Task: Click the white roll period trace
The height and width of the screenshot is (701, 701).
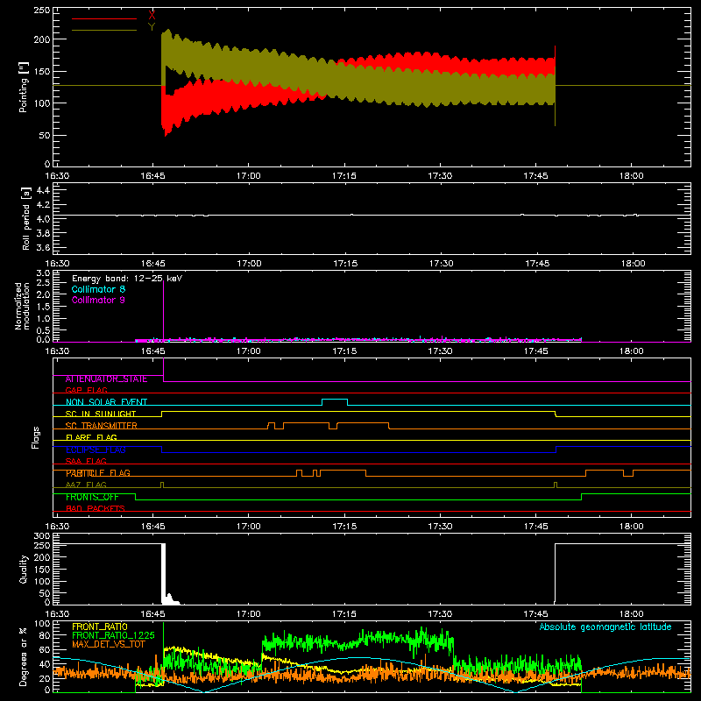Action: click(x=372, y=216)
